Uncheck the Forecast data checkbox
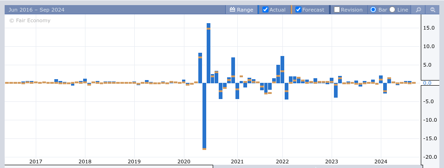This screenshot has height=168, width=444. [298, 10]
